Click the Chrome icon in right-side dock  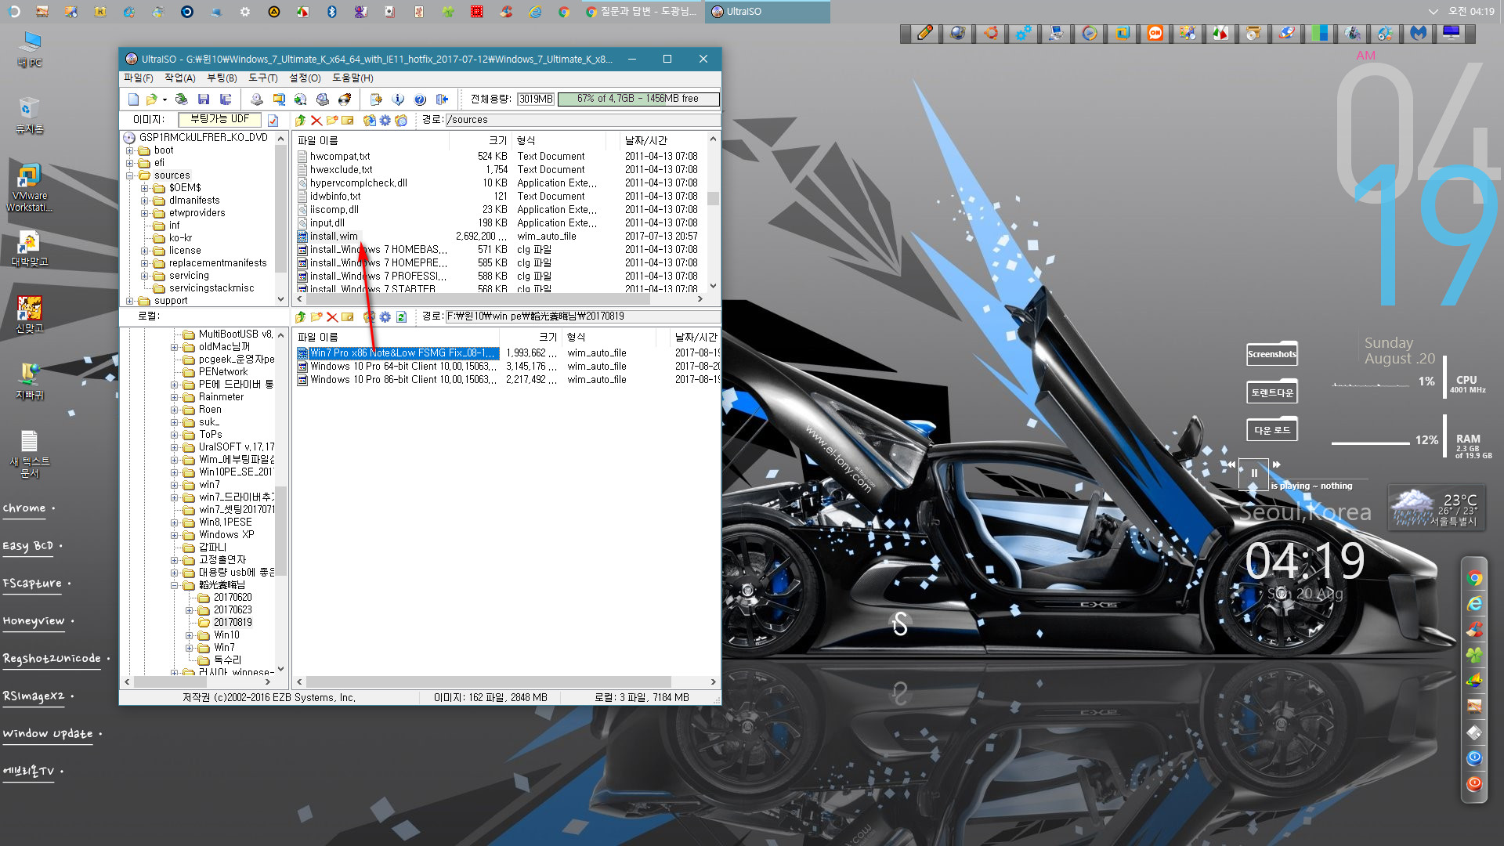point(1474,579)
